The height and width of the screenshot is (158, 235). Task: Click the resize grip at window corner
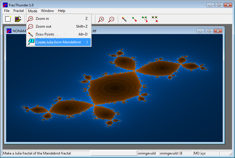(230, 154)
